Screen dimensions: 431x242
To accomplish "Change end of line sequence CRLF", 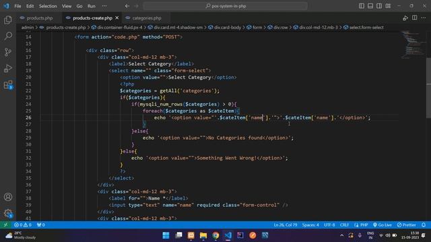I will coord(344,225).
